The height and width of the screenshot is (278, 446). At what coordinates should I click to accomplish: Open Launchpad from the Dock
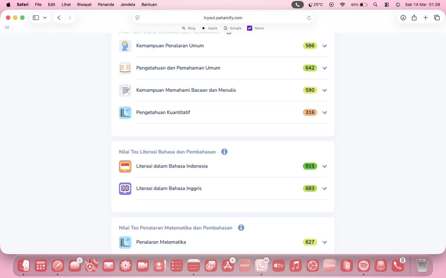pos(41,265)
